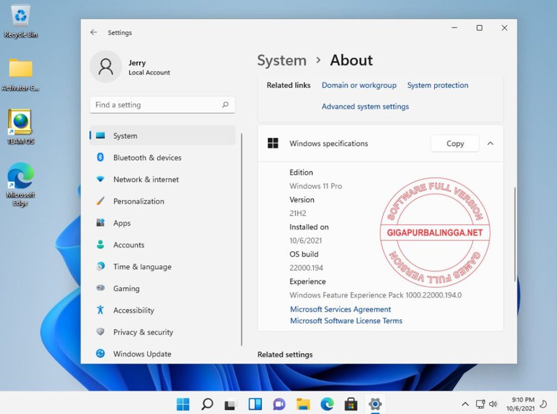Launch Microsoft Edge from the taskbar
The width and height of the screenshot is (557, 414).
pos(327,404)
